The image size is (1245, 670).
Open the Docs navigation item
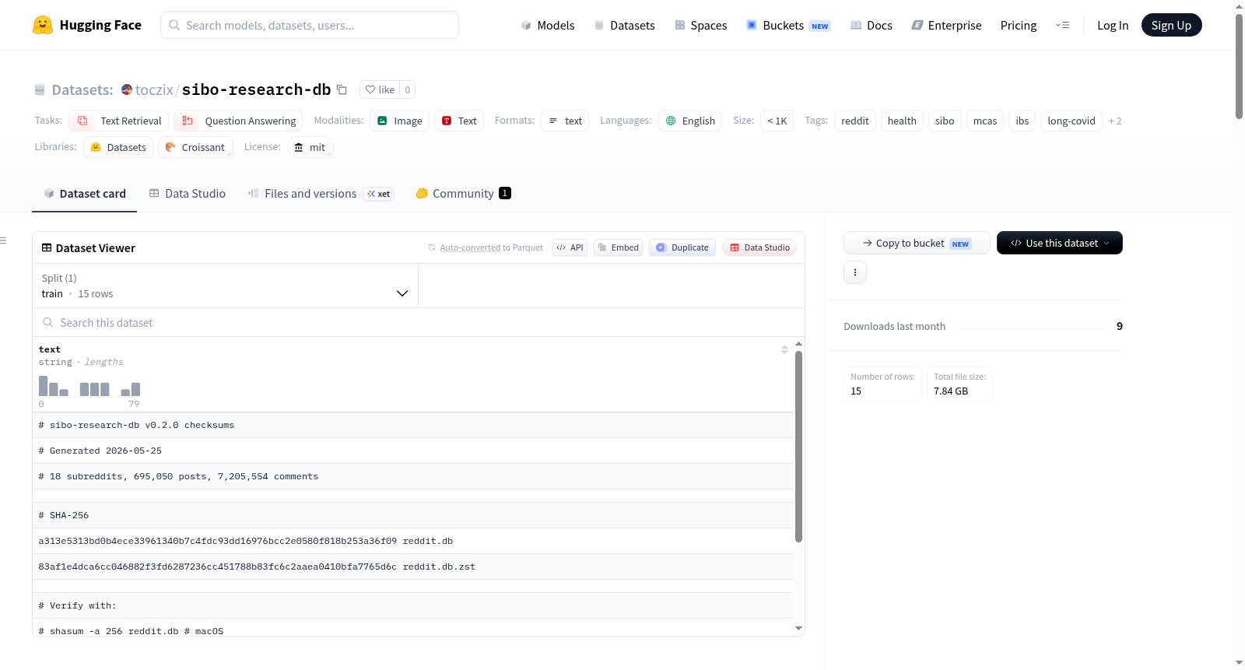[871, 25]
